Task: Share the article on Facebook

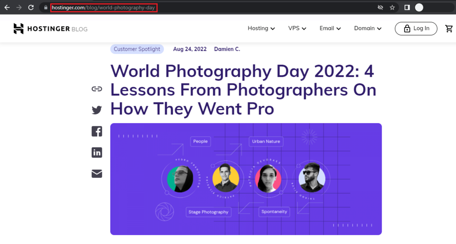Action: coord(97,131)
